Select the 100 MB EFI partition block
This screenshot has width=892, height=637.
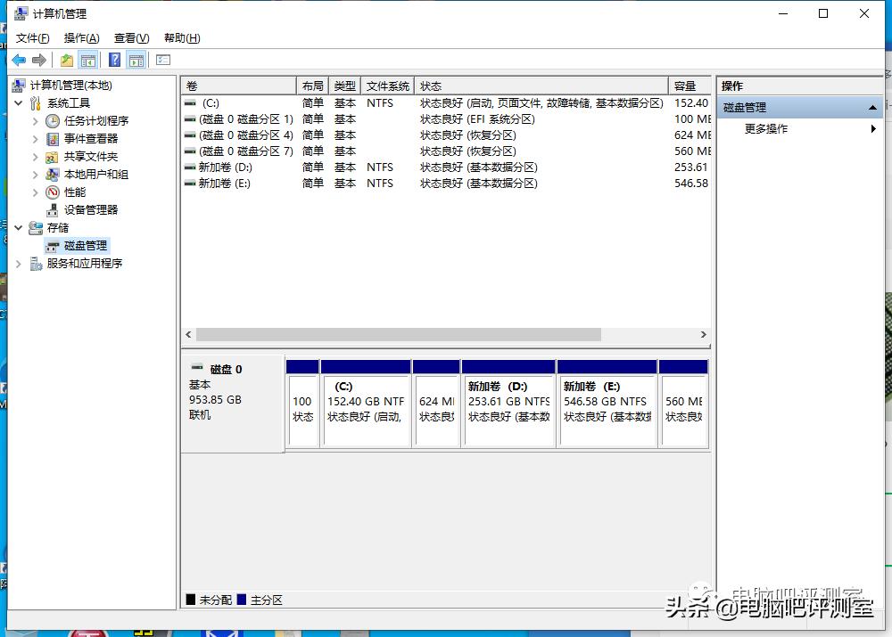[302, 404]
